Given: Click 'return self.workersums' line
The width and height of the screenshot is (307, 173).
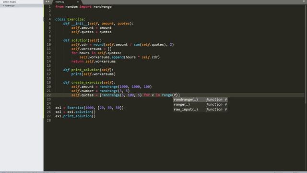Looking at the screenshot, I should click(94, 62).
